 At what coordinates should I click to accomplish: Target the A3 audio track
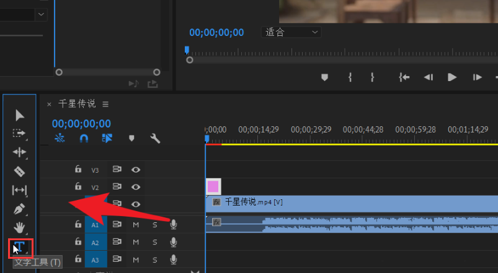tap(96, 260)
